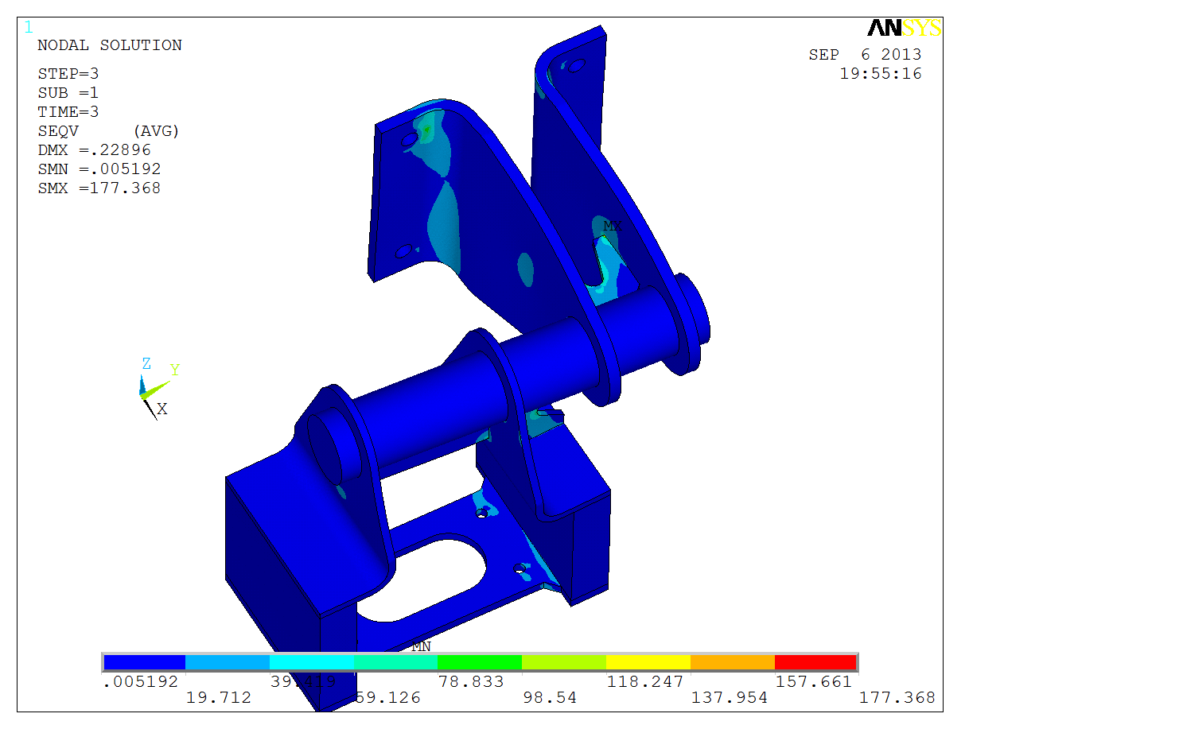Click legend value 157.661

tap(814, 682)
